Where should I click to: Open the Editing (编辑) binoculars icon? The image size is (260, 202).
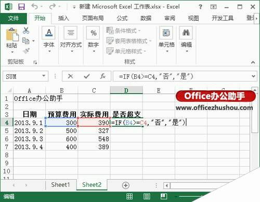pos(186,33)
